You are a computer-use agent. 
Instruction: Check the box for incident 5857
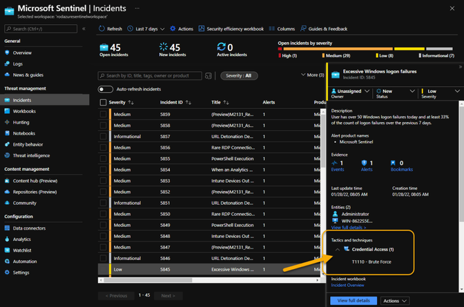click(x=103, y=137)
